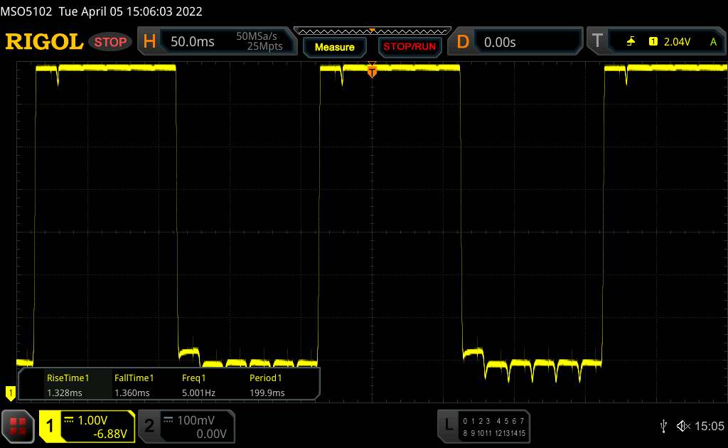Tap the STOP/RUN button

pos(409,47)
